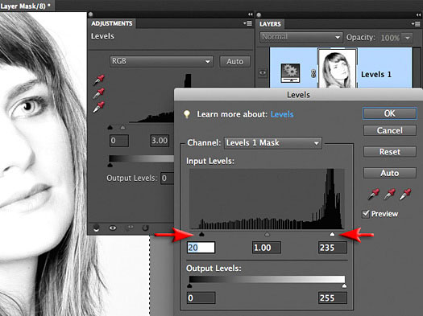The height and width of the screenshot is (316, 423).
Task: Open the Adjustments panel flyout menu
Action: [247, 23]
